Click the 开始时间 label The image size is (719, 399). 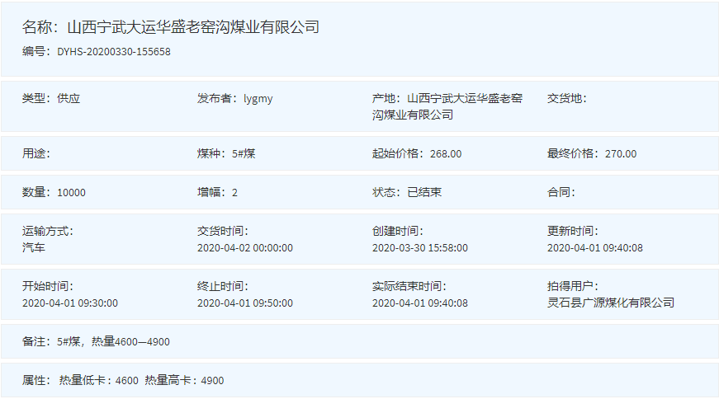pos(48,286)
